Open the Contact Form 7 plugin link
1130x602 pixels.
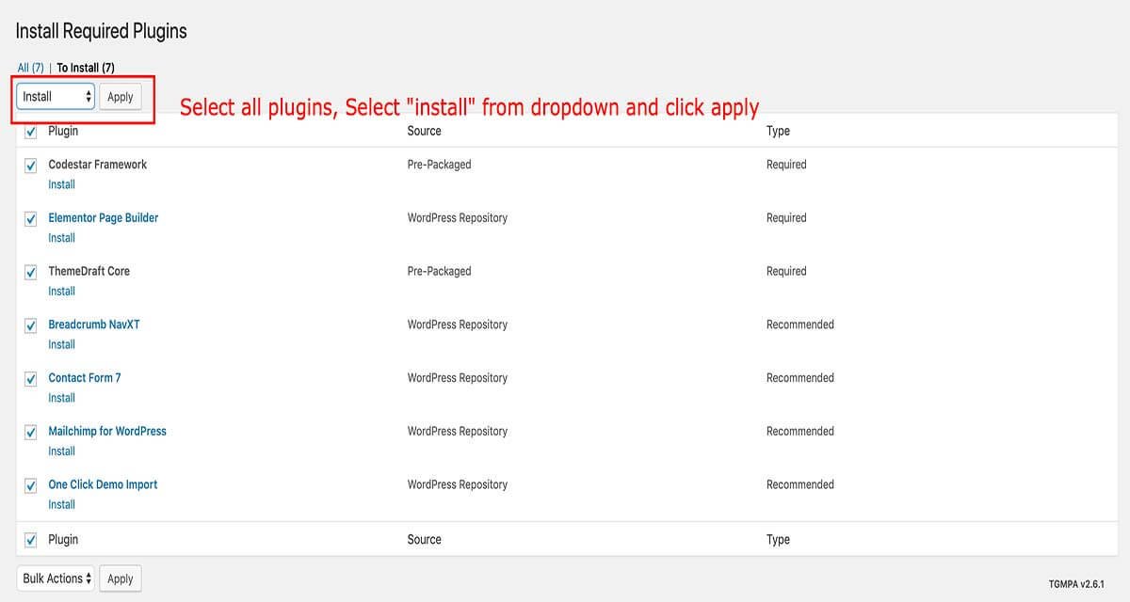tap(85, 377)
